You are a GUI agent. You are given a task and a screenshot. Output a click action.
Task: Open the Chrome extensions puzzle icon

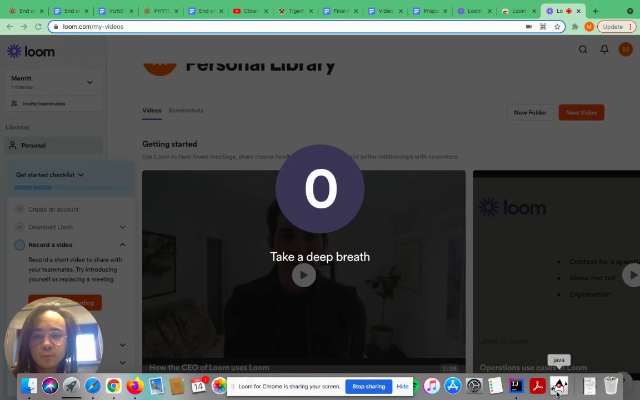click(575, 27)
